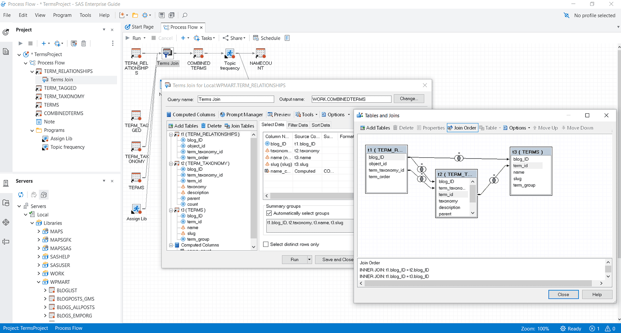Open the View menu

[40, 15]
